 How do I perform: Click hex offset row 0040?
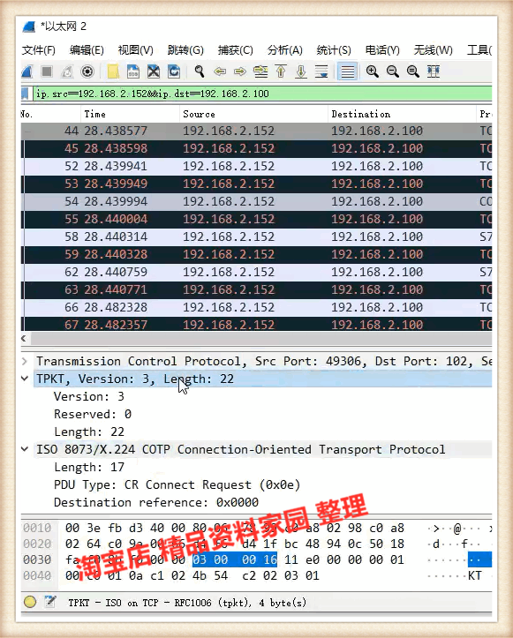(x=37, y=575)
